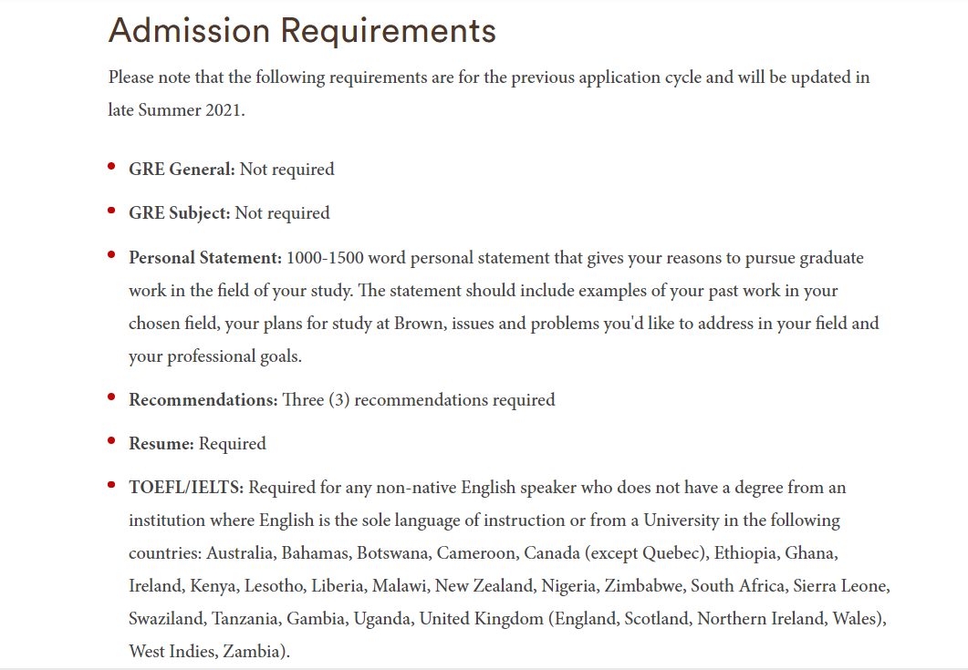Click 'your professional goals.' text

point(214,356)
